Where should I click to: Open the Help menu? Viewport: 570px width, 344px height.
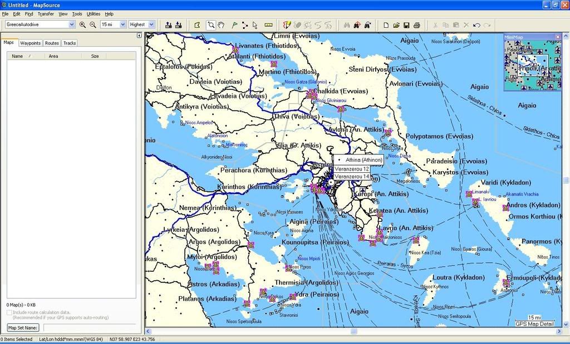pyautogui.click(x=109, y=14)
